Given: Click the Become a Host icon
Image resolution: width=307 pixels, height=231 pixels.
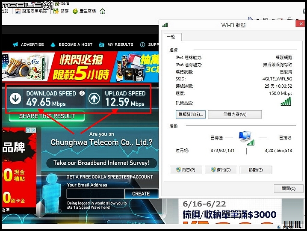Looking at the screenshot, I should click(x=53, y=44).
